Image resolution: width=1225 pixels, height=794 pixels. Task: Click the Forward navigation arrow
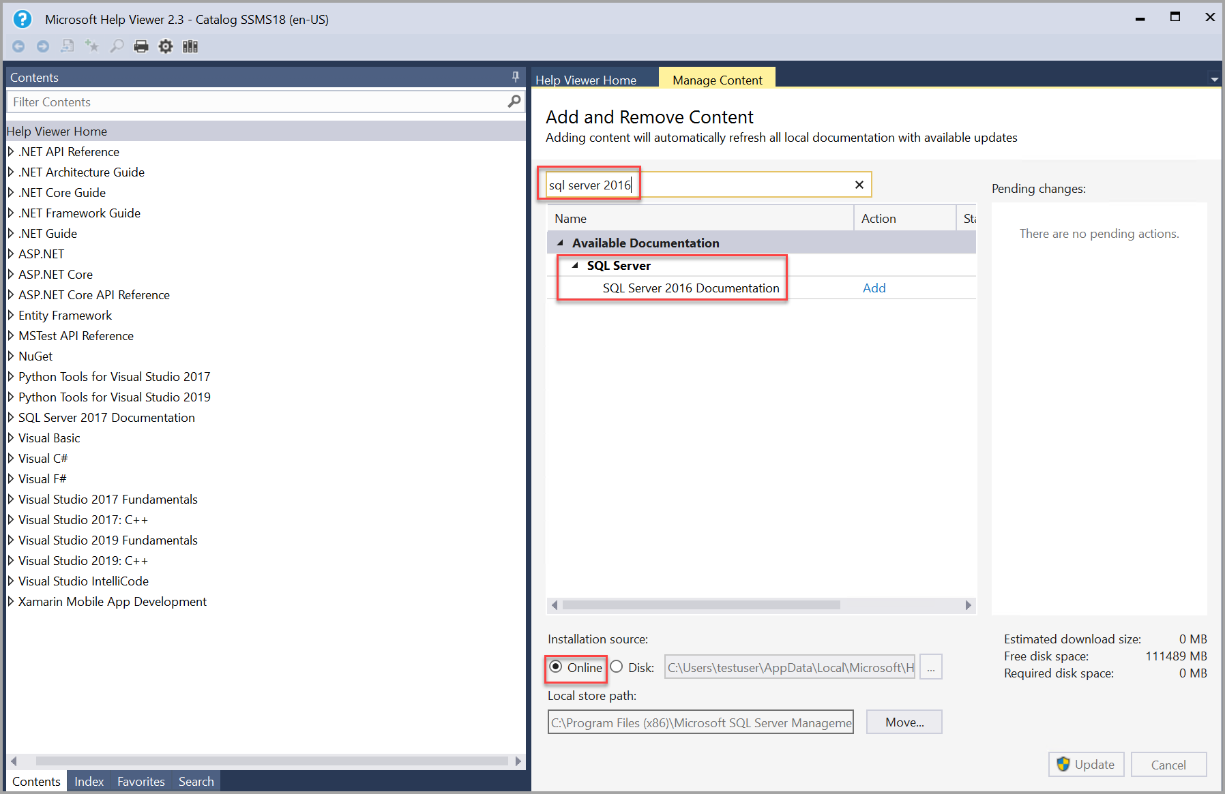(43, 46)
